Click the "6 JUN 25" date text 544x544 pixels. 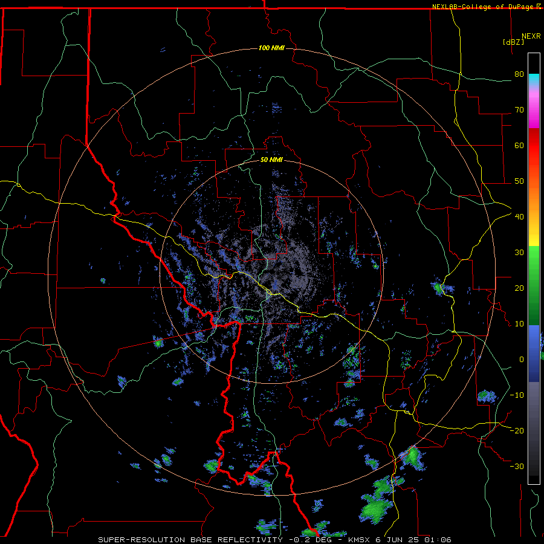pyautogui.click(x=397, y=540)
